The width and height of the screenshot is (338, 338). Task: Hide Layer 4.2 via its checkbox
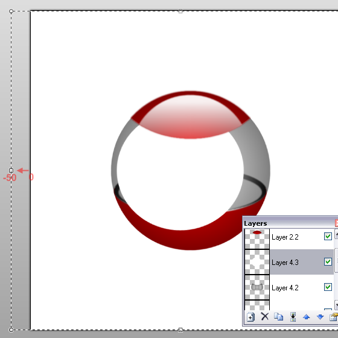pos(328,287)
